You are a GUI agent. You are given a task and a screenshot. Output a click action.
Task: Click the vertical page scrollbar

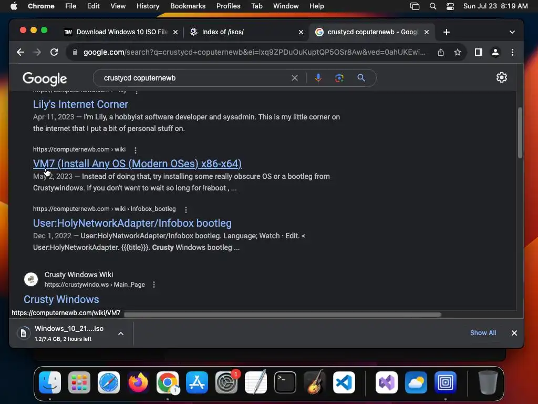pos(520,133)
